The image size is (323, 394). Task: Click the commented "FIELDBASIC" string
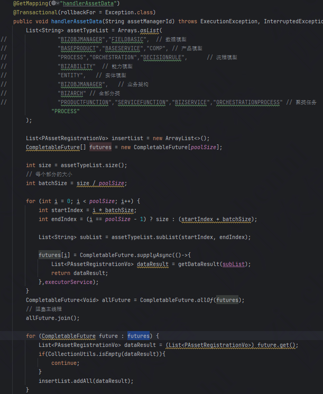[x=127, y=40]
